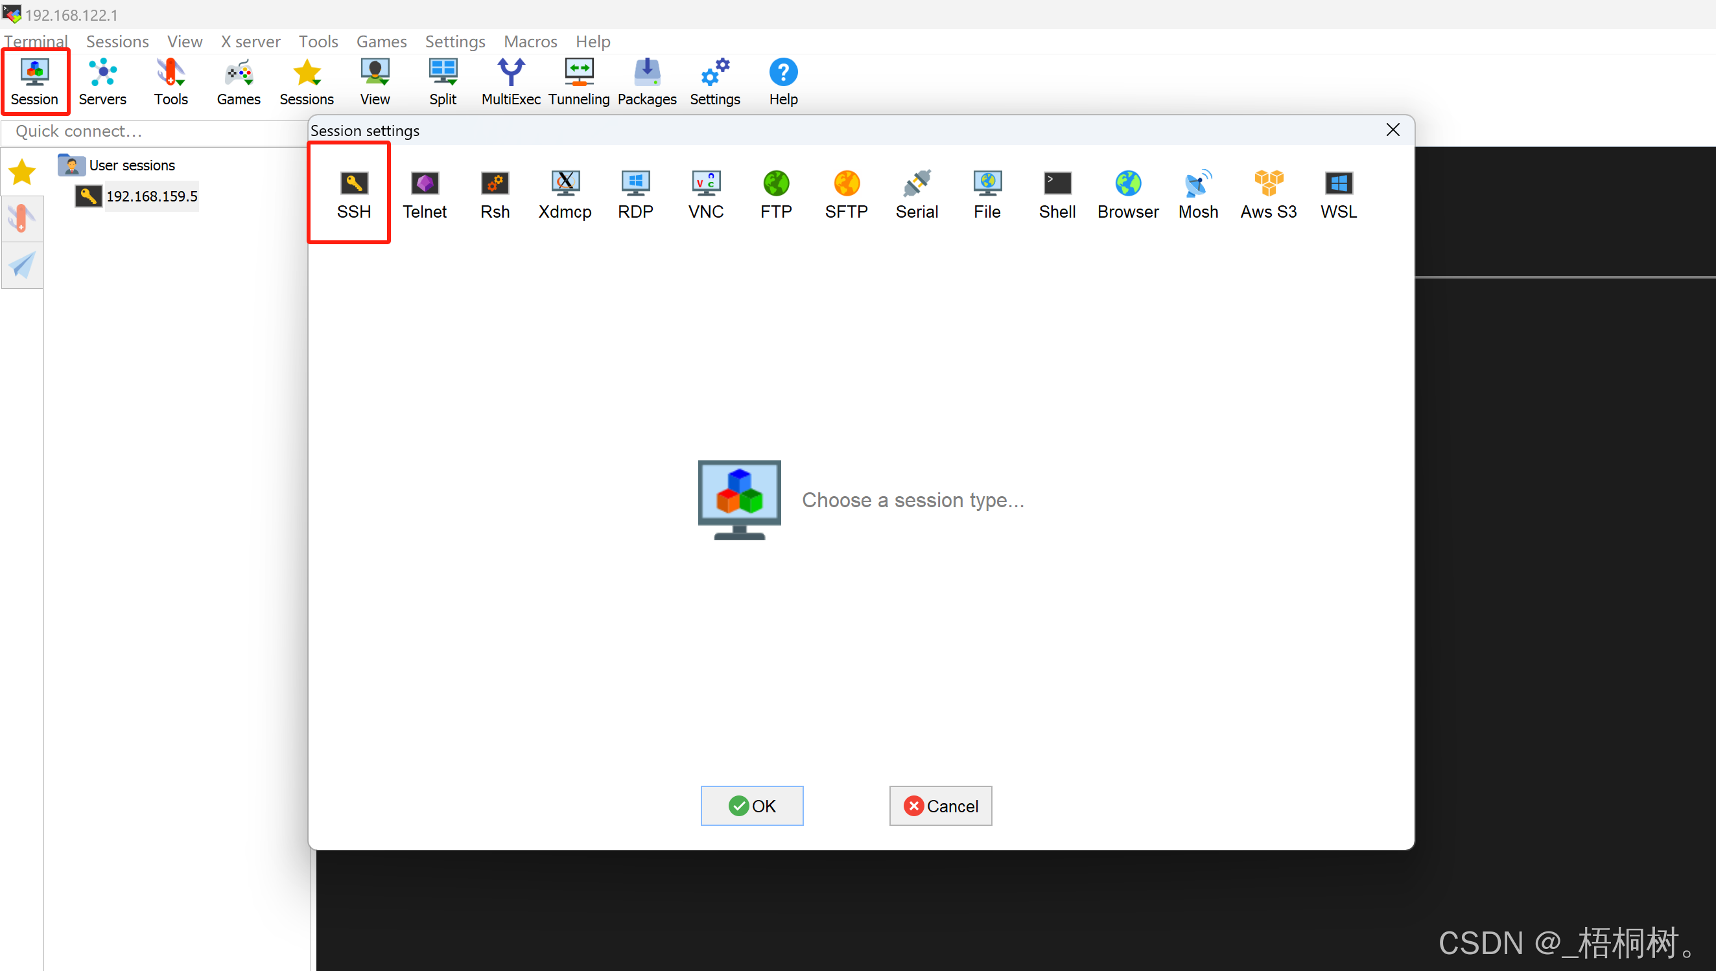Click the Quick connect field
The height and width of the screenshot is (971, 1716).
[154, 131]
